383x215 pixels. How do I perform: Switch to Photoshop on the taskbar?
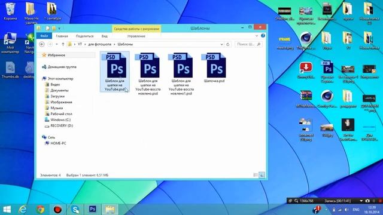[x=93, y=210]
